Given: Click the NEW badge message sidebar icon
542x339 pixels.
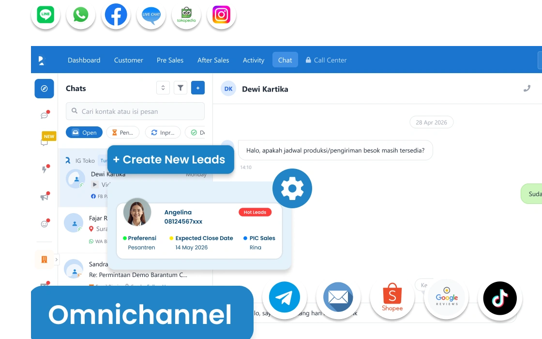Looking at the screenshot, I should point(44,142).
